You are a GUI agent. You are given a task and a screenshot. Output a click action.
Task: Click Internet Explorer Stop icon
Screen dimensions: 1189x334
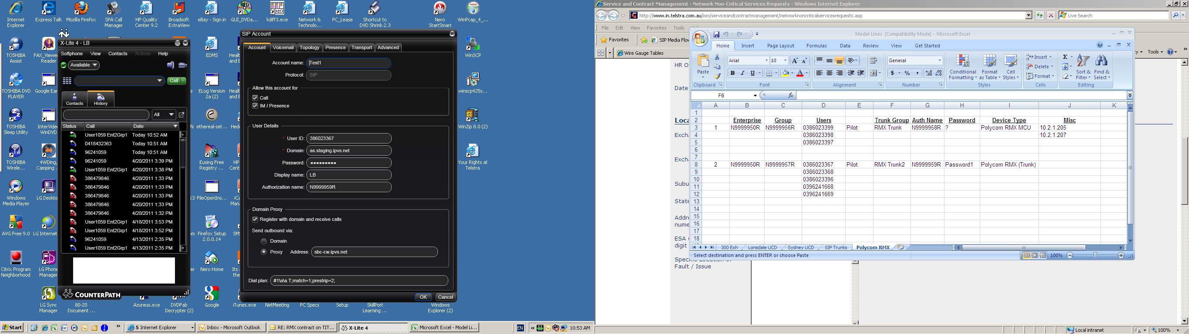(x=1051, y=15)
